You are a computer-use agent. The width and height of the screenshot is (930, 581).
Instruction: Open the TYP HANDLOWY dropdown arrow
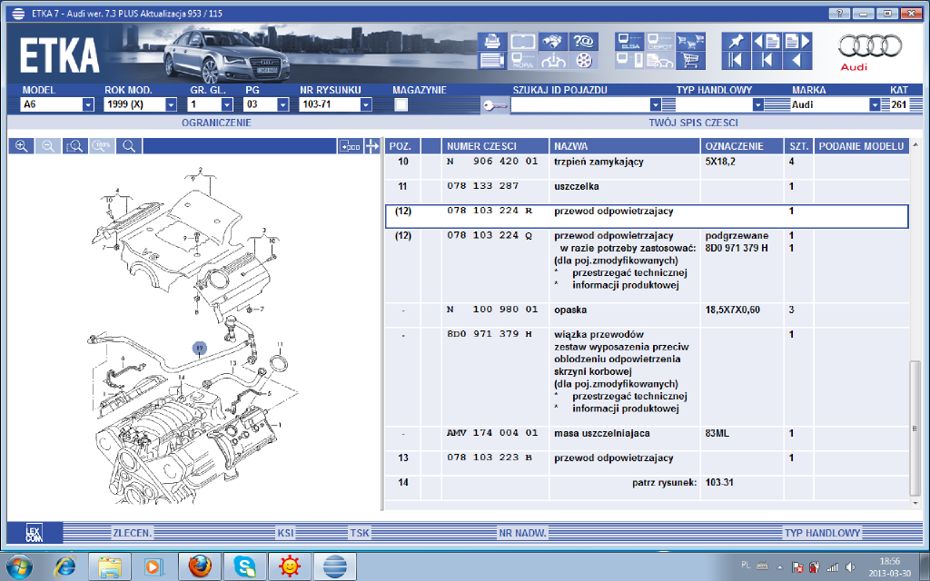coord(757,105)
